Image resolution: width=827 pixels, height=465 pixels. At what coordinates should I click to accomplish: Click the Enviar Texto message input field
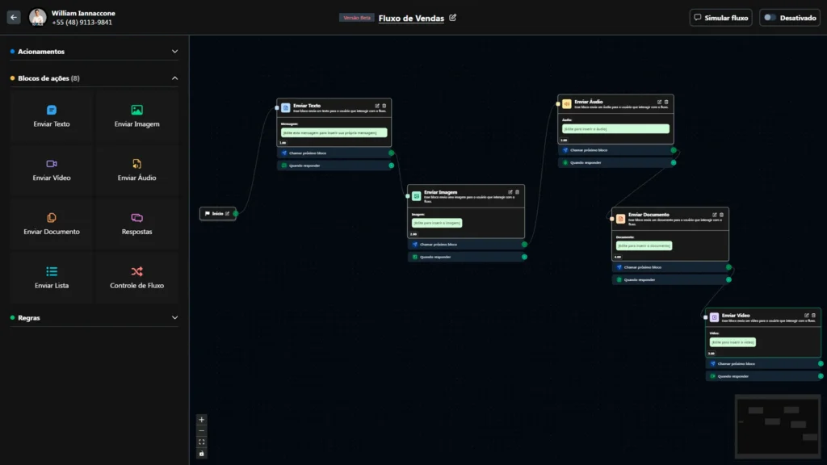point(334,132)
